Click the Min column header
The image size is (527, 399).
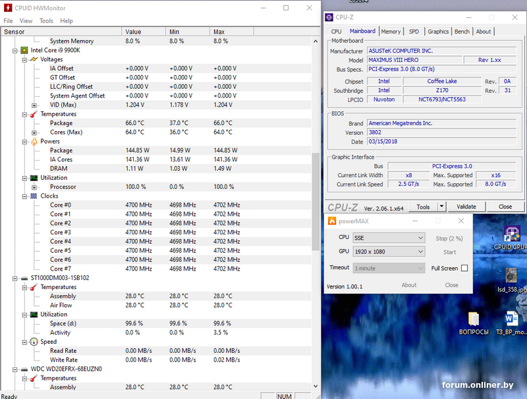[188, 32]
